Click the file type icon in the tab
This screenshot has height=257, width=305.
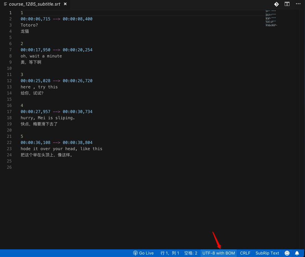(x=5, y=4)
